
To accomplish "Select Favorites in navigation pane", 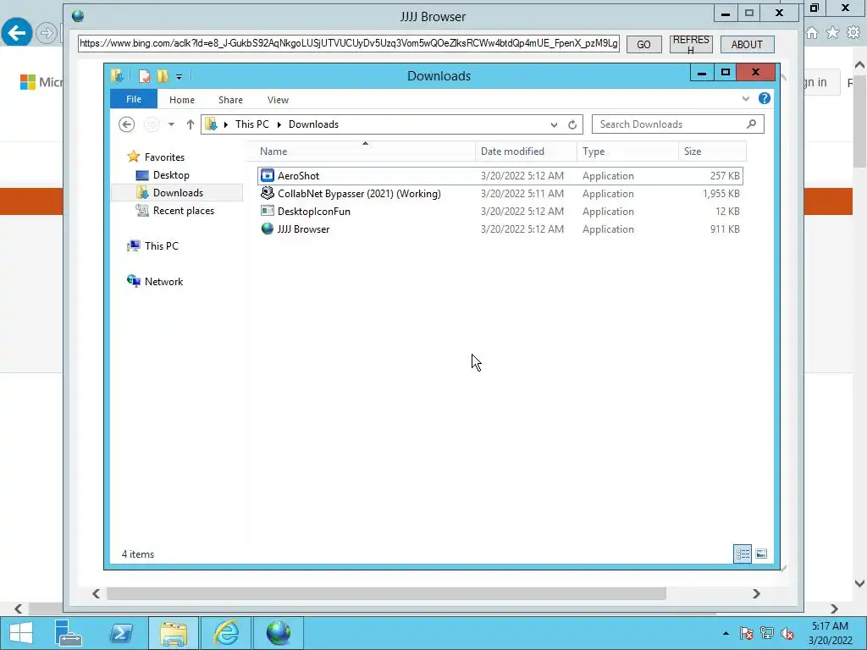I will click(x=164, y=157).
